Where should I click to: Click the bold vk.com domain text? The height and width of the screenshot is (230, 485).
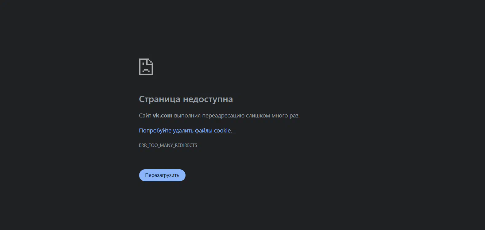(x=162, y=116)
